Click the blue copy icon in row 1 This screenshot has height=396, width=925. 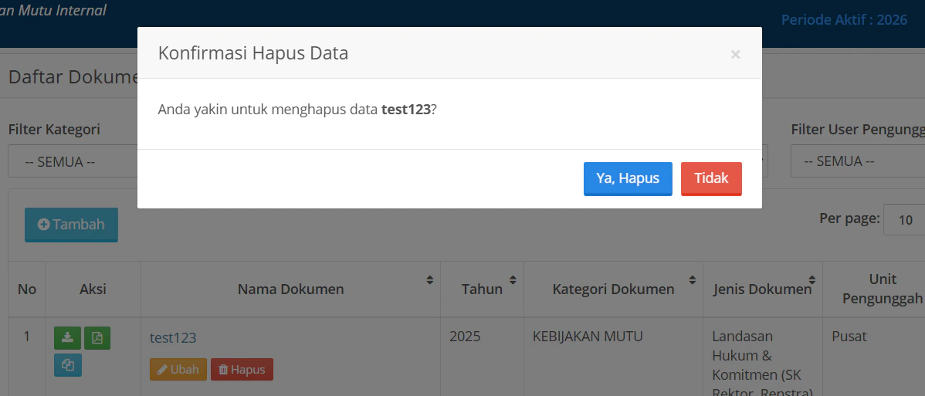pyautogui.click(x=67, y=365)
